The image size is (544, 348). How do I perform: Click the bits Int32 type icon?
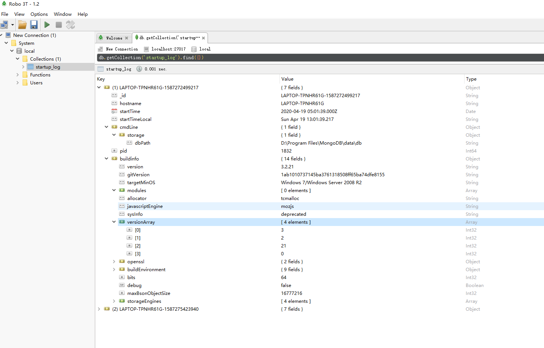(122, 277)
